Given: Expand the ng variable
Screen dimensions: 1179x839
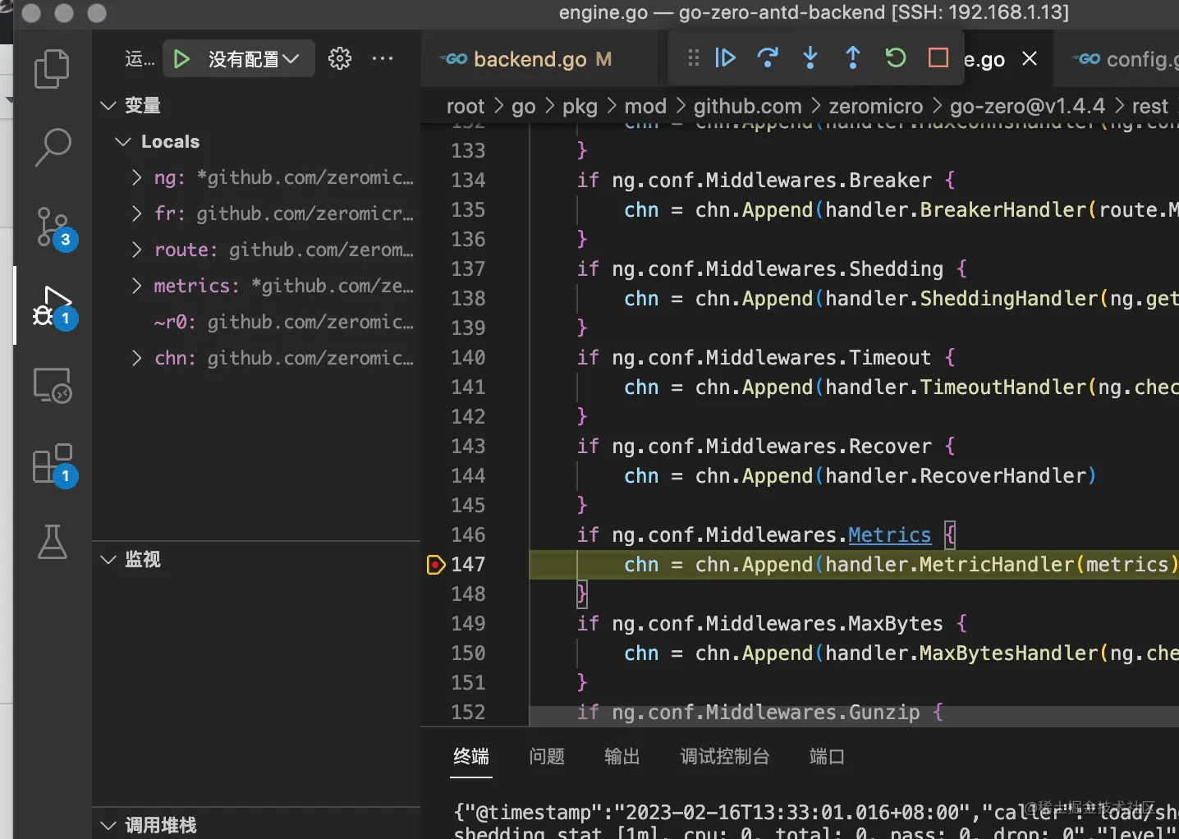Looking at the screenshot, I should point(137,177).
